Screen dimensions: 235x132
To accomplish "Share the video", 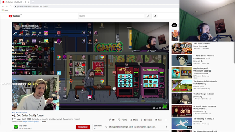I will (x=134, y=120).
